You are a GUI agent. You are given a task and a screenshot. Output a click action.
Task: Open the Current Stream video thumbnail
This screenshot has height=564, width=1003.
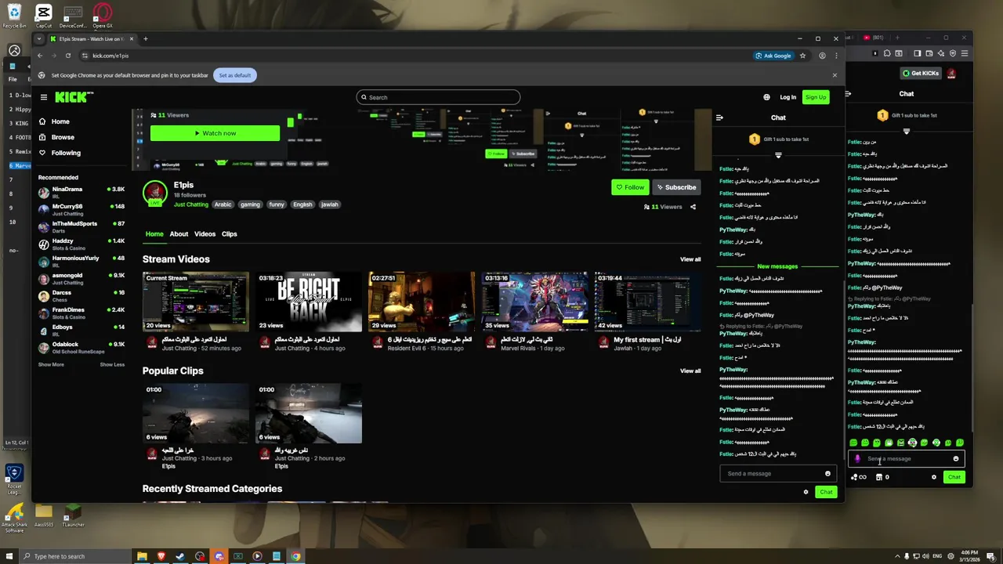(x=196, y=302)
